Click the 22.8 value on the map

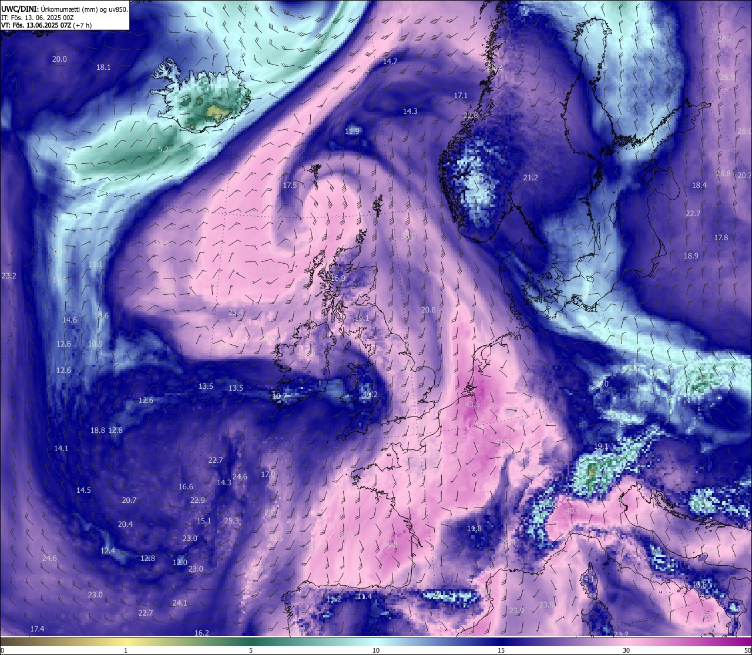(471, 116)
